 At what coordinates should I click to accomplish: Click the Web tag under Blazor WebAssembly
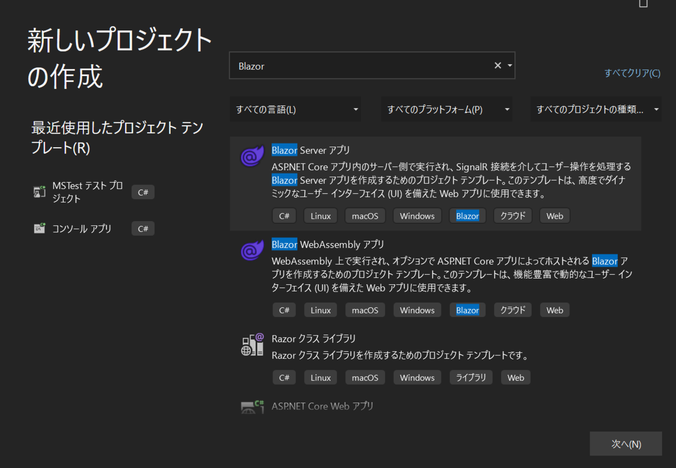tap(555, 310)
